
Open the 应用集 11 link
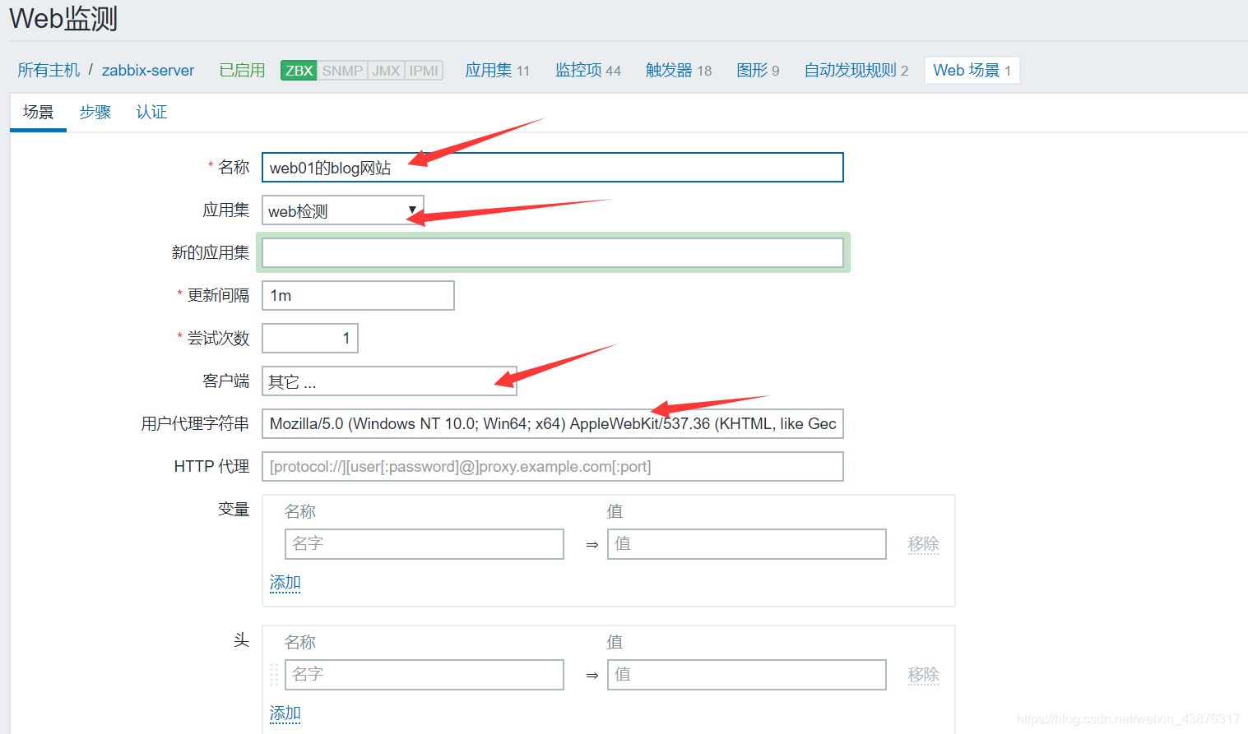pyautogui.click(x=498, y=71)
